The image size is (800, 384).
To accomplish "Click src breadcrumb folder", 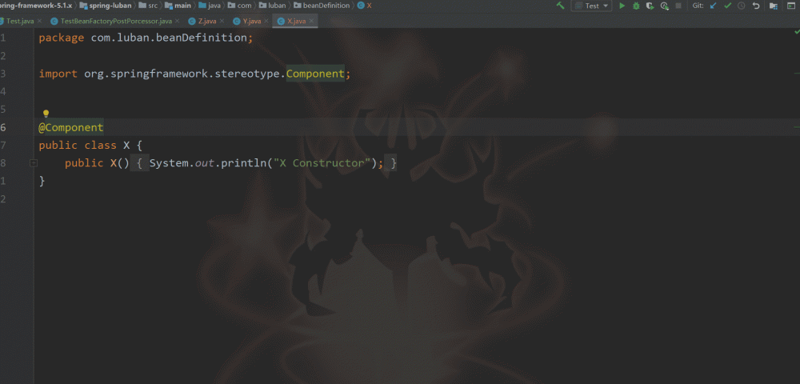I will point(149,6).
